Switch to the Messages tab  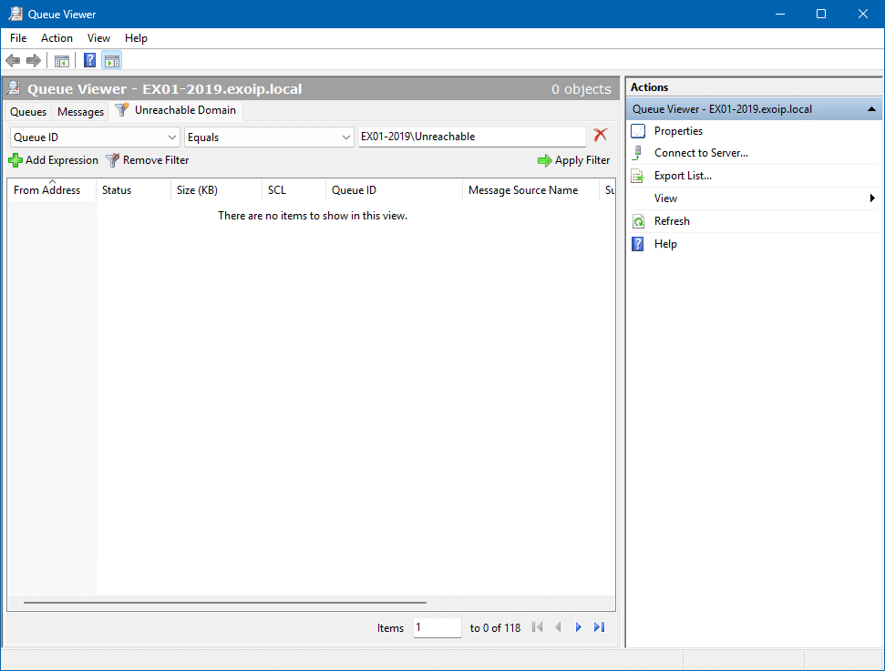pyautogui.click(x=80, y=112)
